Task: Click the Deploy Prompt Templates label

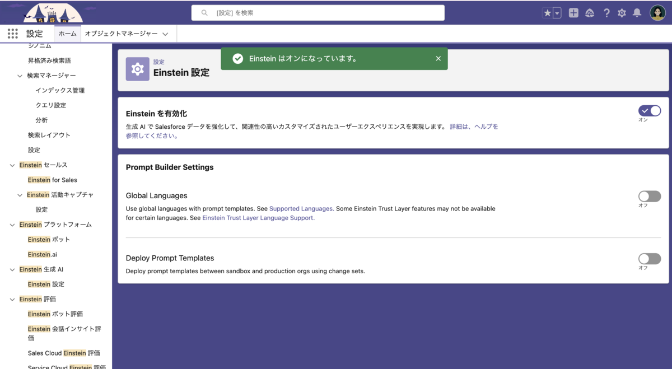Action: (170, 258)
